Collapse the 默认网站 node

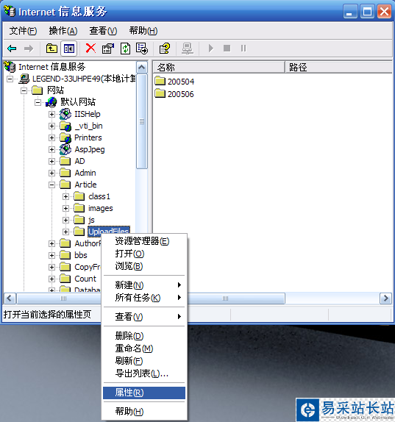point(38,102)
